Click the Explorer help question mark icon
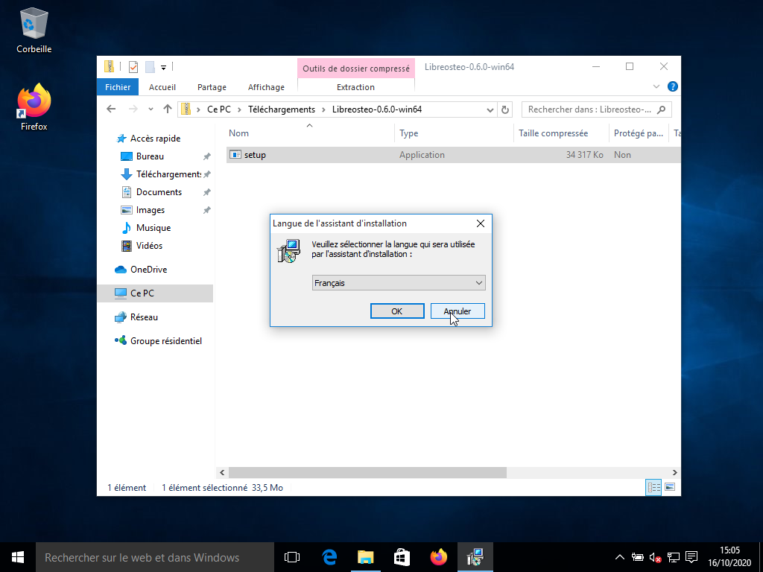Screen dimensions: 763x572 click(x=673, y=87)
